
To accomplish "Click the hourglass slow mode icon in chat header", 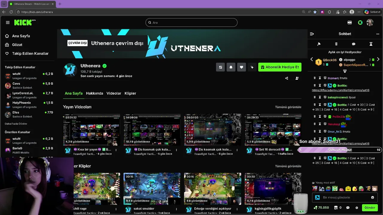I will (x=371, y=44).
